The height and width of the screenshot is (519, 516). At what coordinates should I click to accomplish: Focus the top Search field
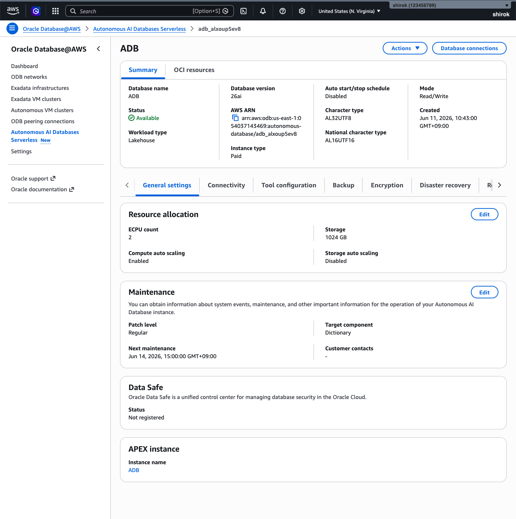point(150,11)
